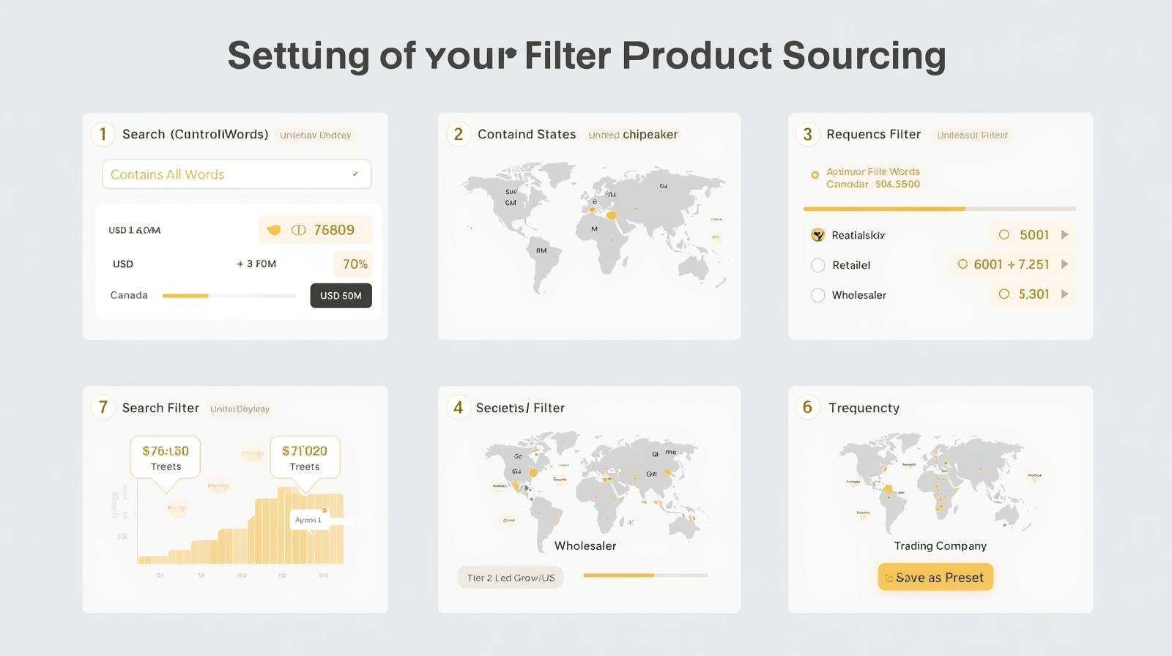This screenshot has height=656, width=1172.
Task: Select the Reatialskix radio option
Action: tap(818, 235)
